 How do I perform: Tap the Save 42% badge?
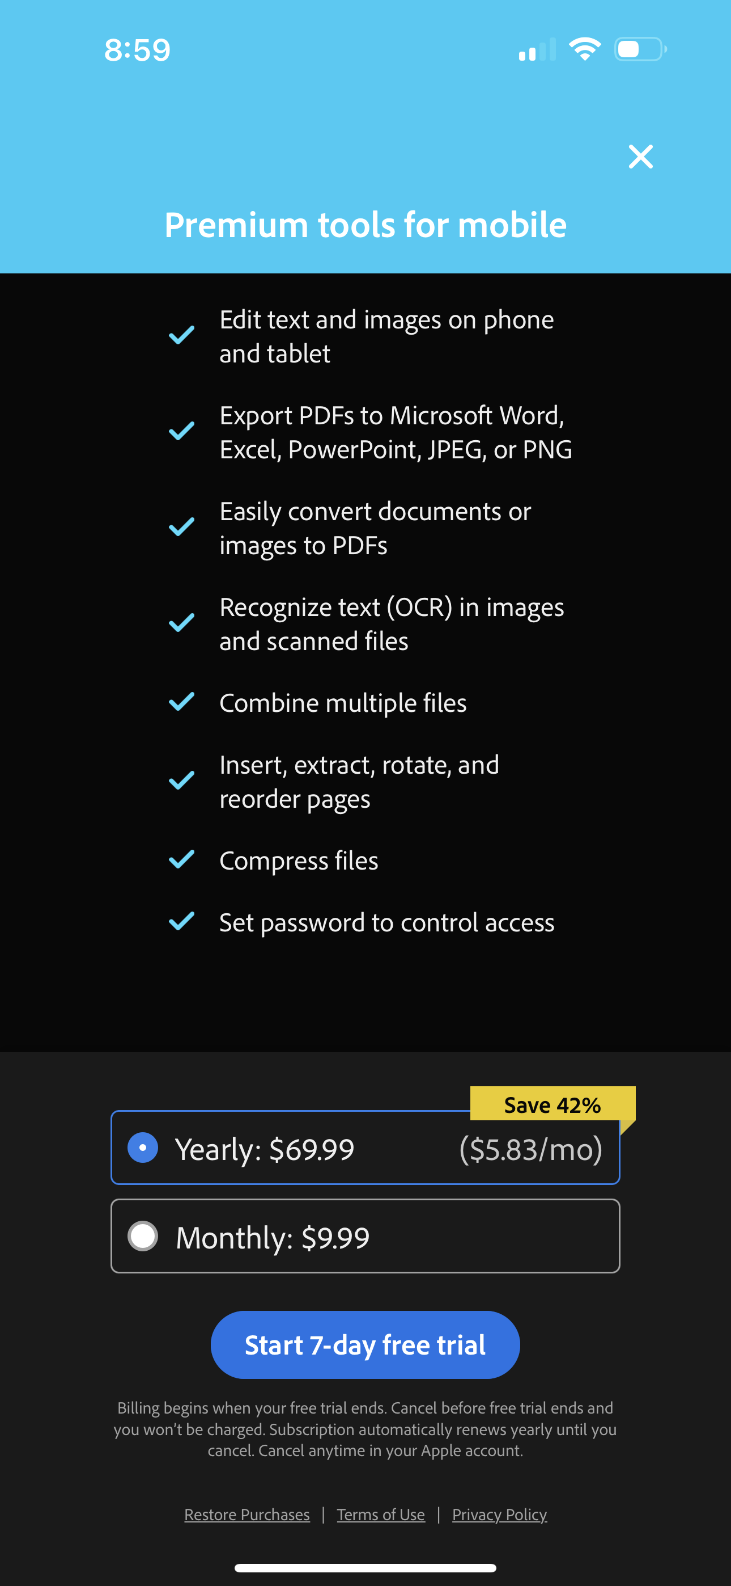click(x=552, y=1104)
